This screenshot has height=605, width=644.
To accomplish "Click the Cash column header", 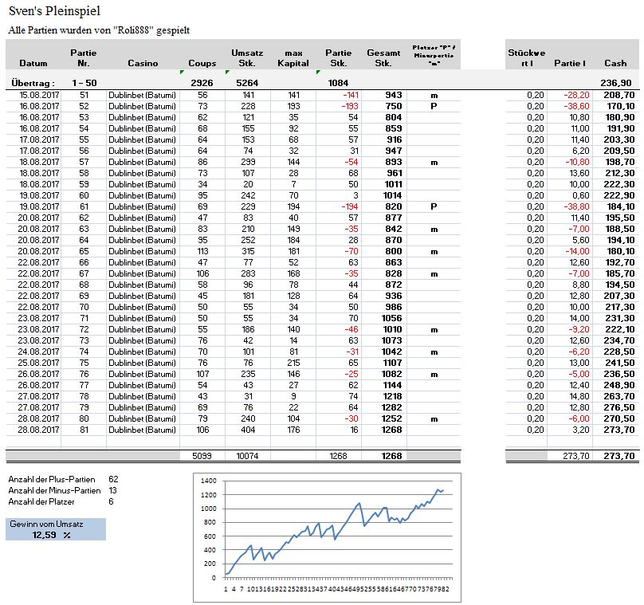I will point(615,63).
